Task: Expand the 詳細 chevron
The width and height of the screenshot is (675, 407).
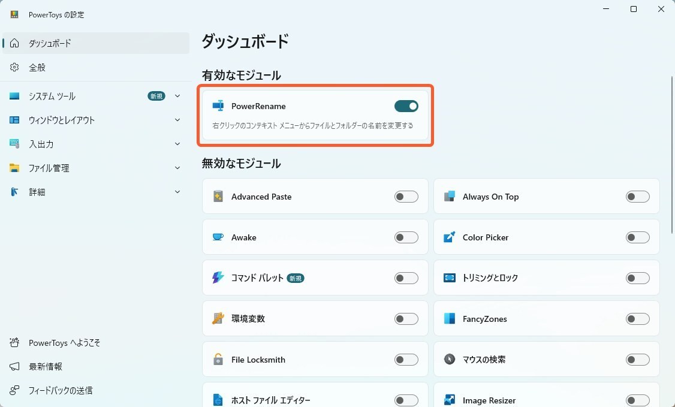Action: (x=177, y=192)
